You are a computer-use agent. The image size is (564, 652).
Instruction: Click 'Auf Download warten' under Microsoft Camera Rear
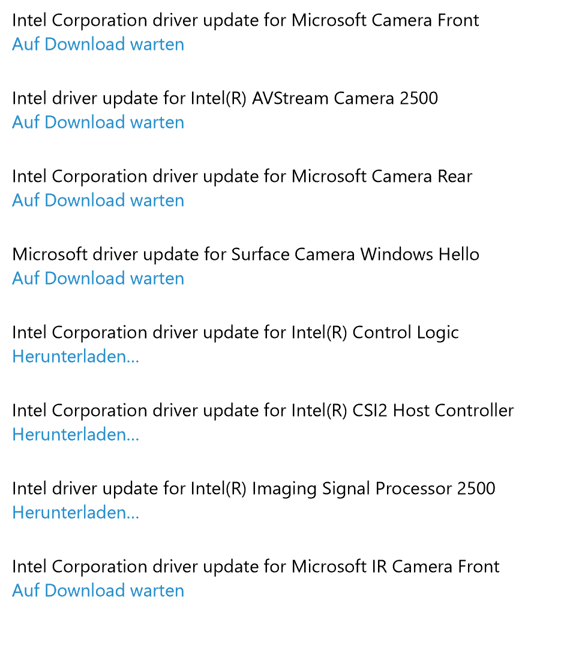[x=98, y=200]
